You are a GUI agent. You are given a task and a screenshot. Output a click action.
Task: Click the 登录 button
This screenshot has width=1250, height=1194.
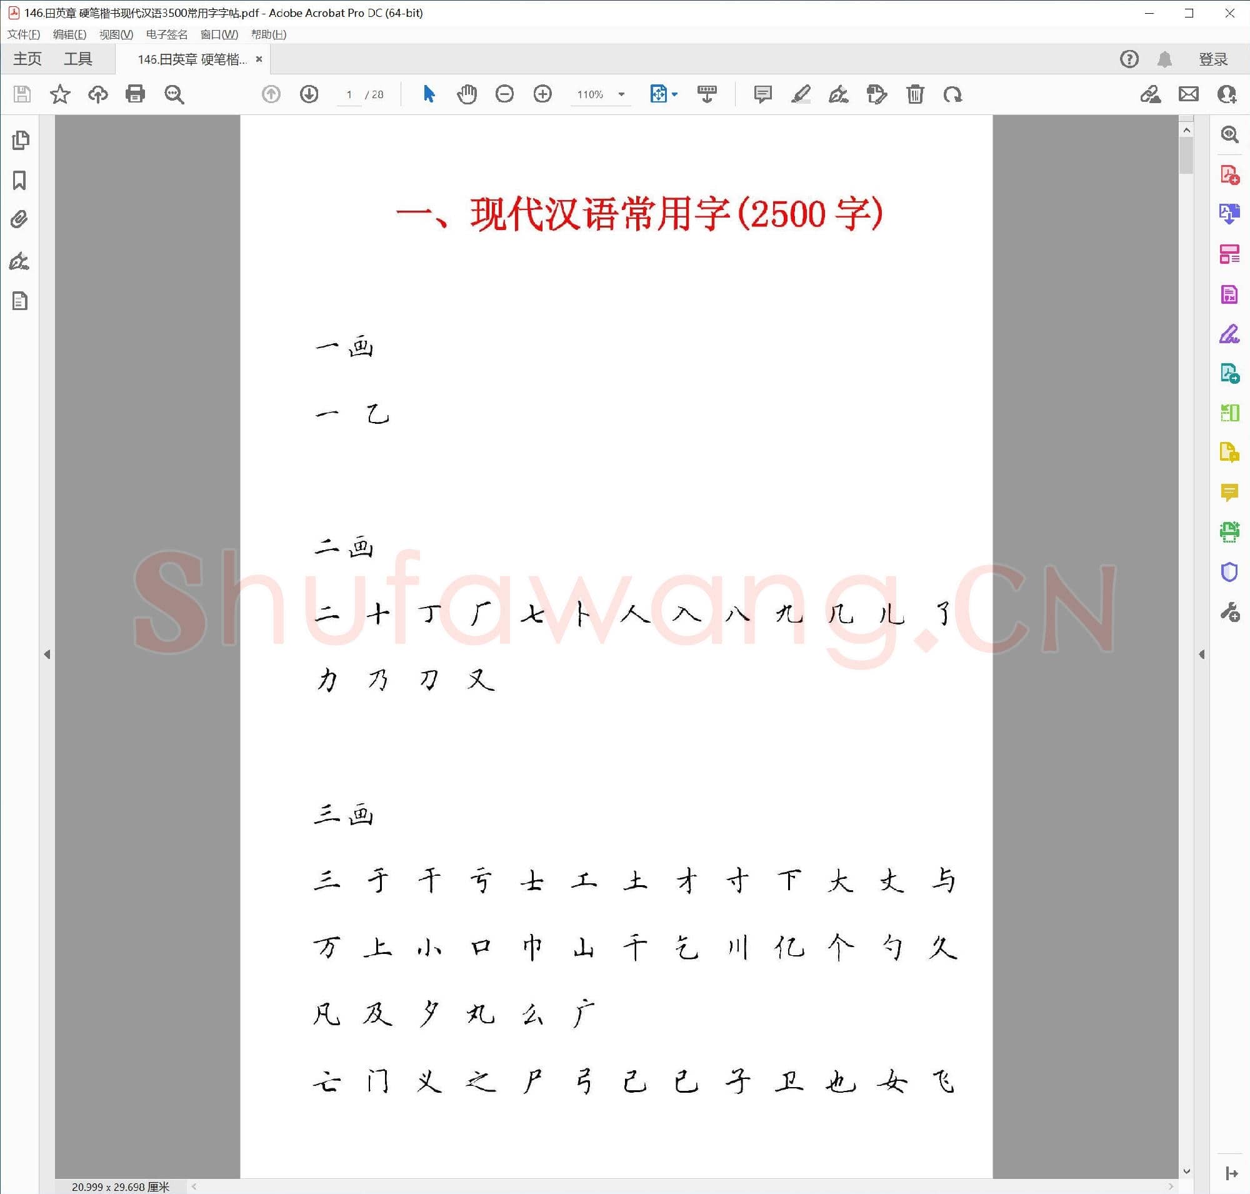pyautogui.click(x=1213, y=59)
